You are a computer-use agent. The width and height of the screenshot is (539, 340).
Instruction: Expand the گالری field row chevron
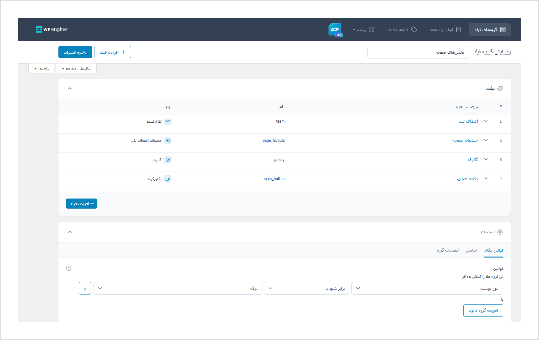click(486, 159)
